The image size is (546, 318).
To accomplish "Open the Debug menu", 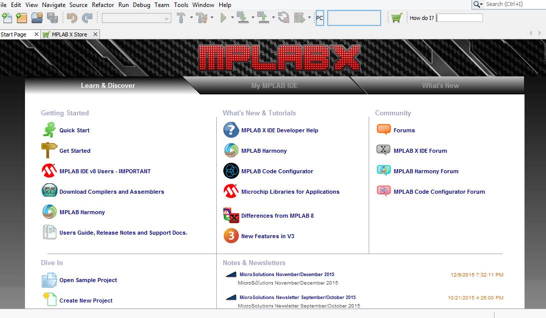I will [141, 5].
